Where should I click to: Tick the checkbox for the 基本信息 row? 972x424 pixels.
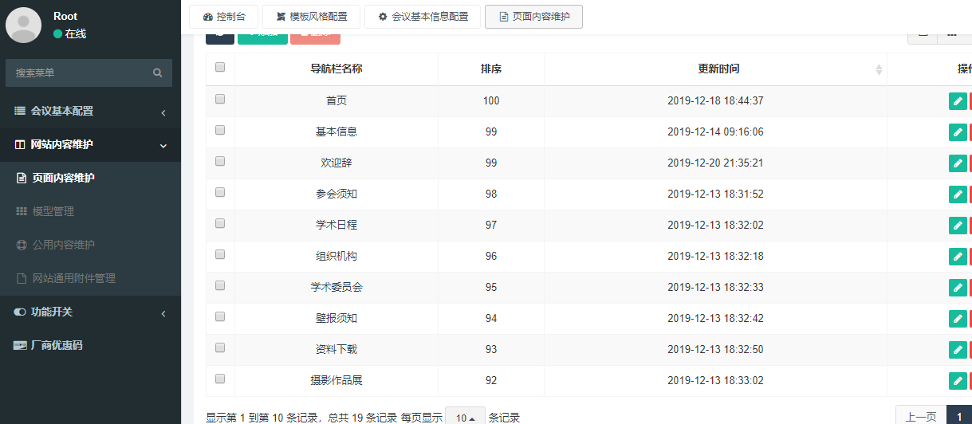220,130
